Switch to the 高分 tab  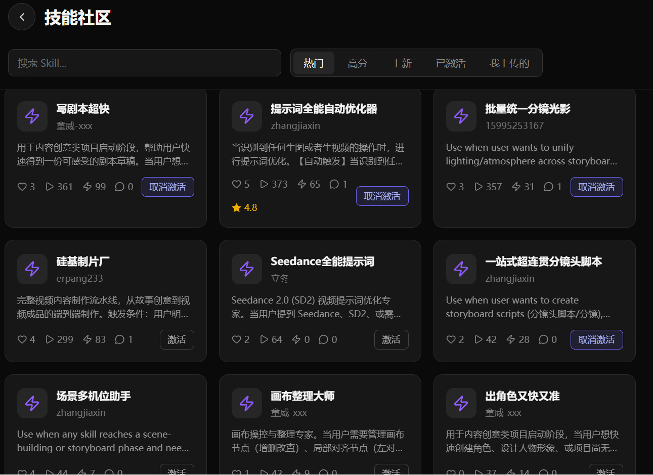[358, 63]
